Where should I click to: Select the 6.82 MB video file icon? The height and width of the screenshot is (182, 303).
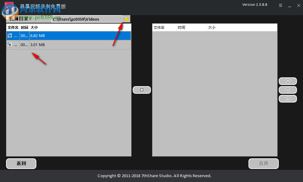[x=9, y=35]
